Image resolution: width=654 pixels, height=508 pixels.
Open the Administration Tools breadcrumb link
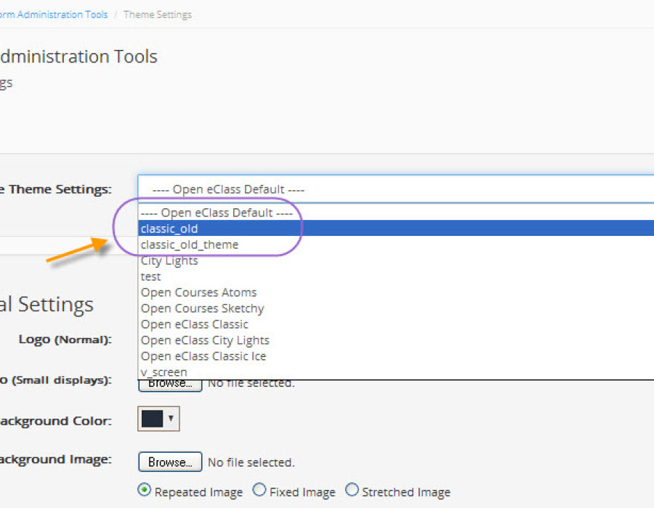54,15
